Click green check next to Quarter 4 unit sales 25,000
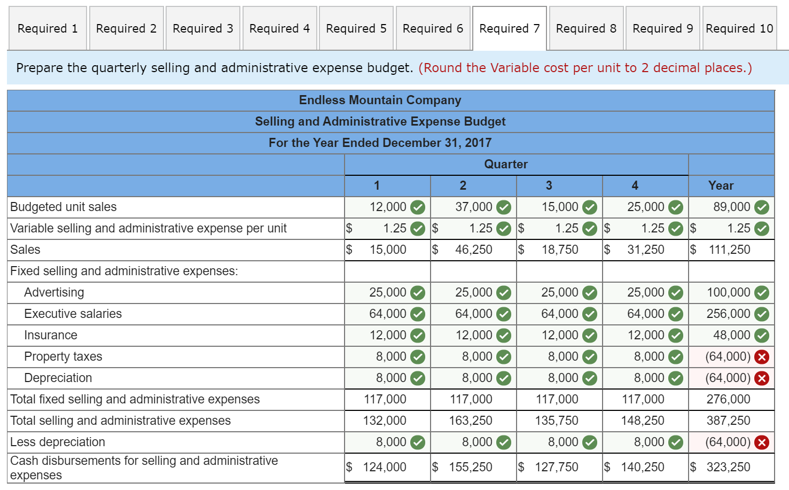 [x=676, y=207]
